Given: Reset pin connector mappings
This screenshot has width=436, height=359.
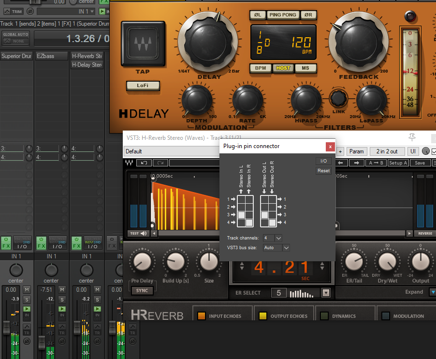Looking at the screenshot, I should click(x=324, y=171).
